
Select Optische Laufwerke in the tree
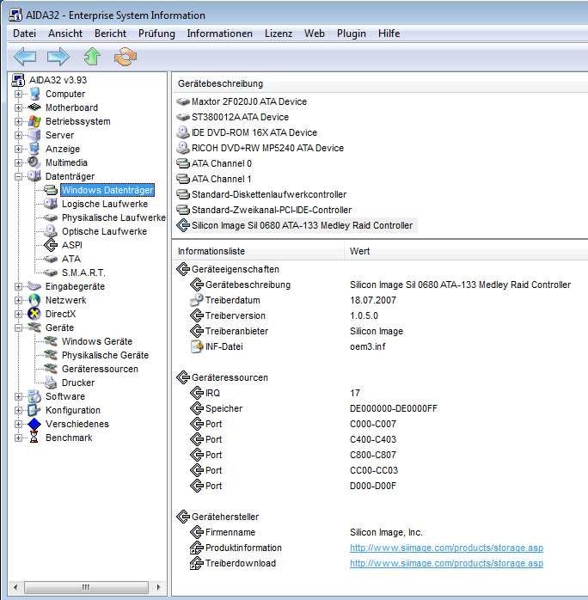[104, 231]
